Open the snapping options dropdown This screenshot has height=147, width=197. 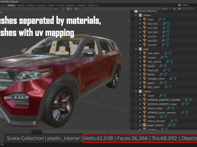point(71,9)
